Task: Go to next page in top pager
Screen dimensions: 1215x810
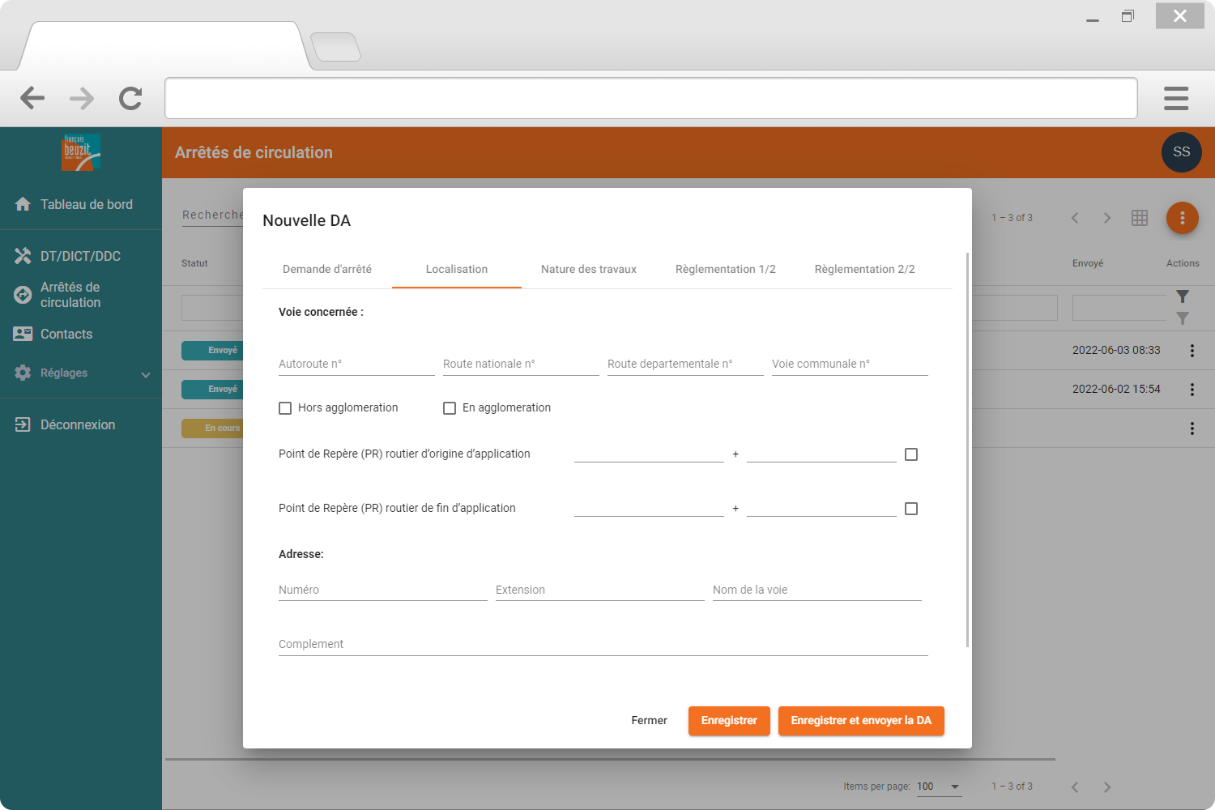Action: (1107, 218)
